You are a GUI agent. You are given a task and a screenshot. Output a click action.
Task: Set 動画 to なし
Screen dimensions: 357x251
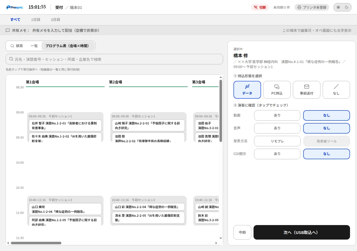click(x=327, y=115)
